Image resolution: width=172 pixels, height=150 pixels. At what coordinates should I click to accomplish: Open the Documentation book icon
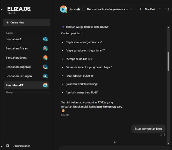pyautogui.click(x=8, y=146)
